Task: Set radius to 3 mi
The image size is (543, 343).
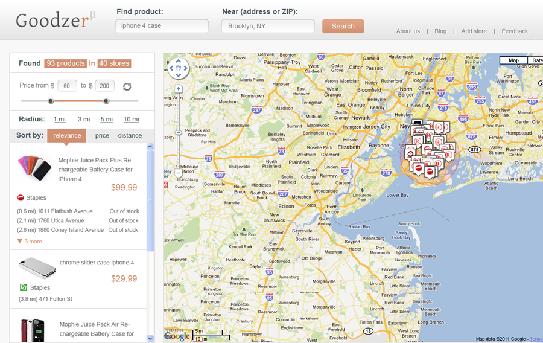Action: tap(84, 119)
